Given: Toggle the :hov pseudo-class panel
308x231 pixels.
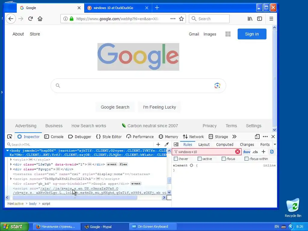Looking at the screenshot, I should coord(247,152).
